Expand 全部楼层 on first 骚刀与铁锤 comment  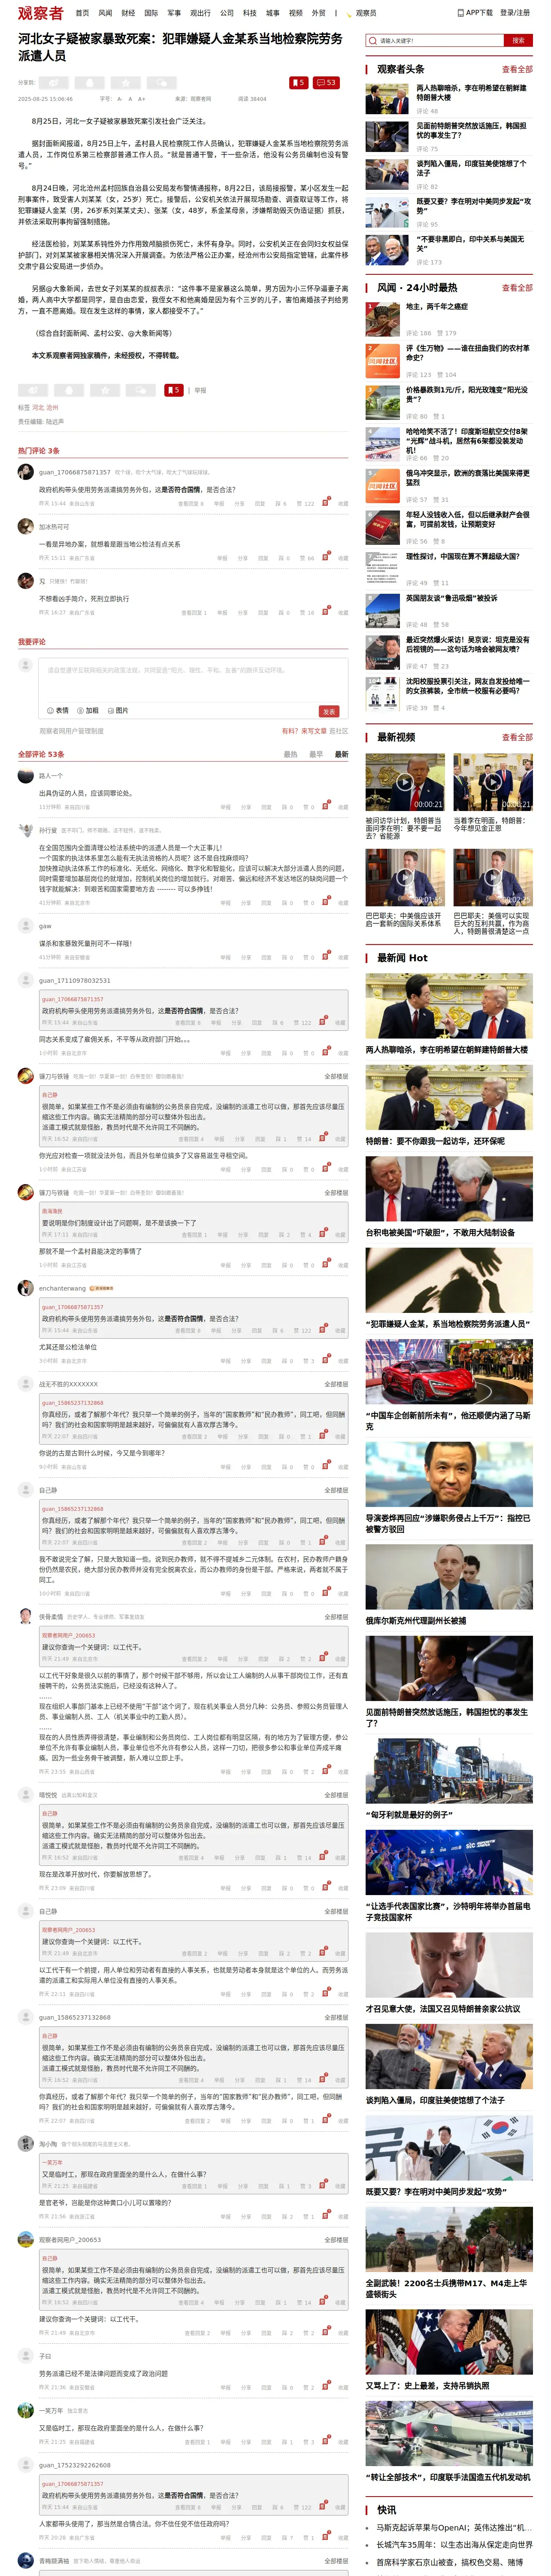[x=336, y=1077]
